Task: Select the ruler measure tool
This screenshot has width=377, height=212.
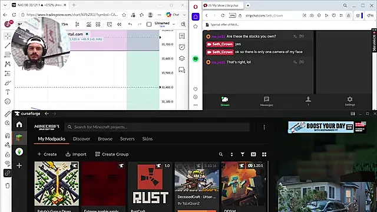Action: (8, 114)
